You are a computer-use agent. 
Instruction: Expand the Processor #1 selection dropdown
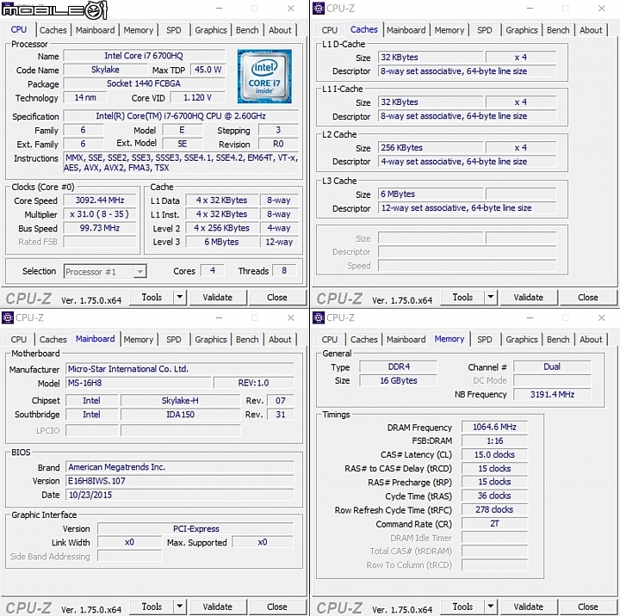[x=139, y=272]
